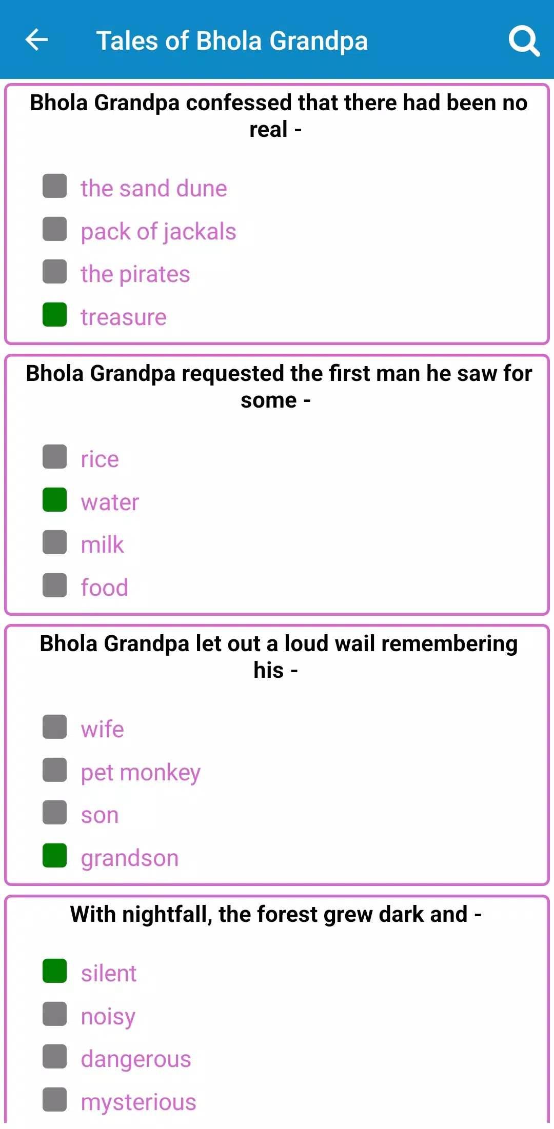Tick the checkbox beside 'pet monkey'
This screenshot has height=1129, width=554.
click(55, 770)
